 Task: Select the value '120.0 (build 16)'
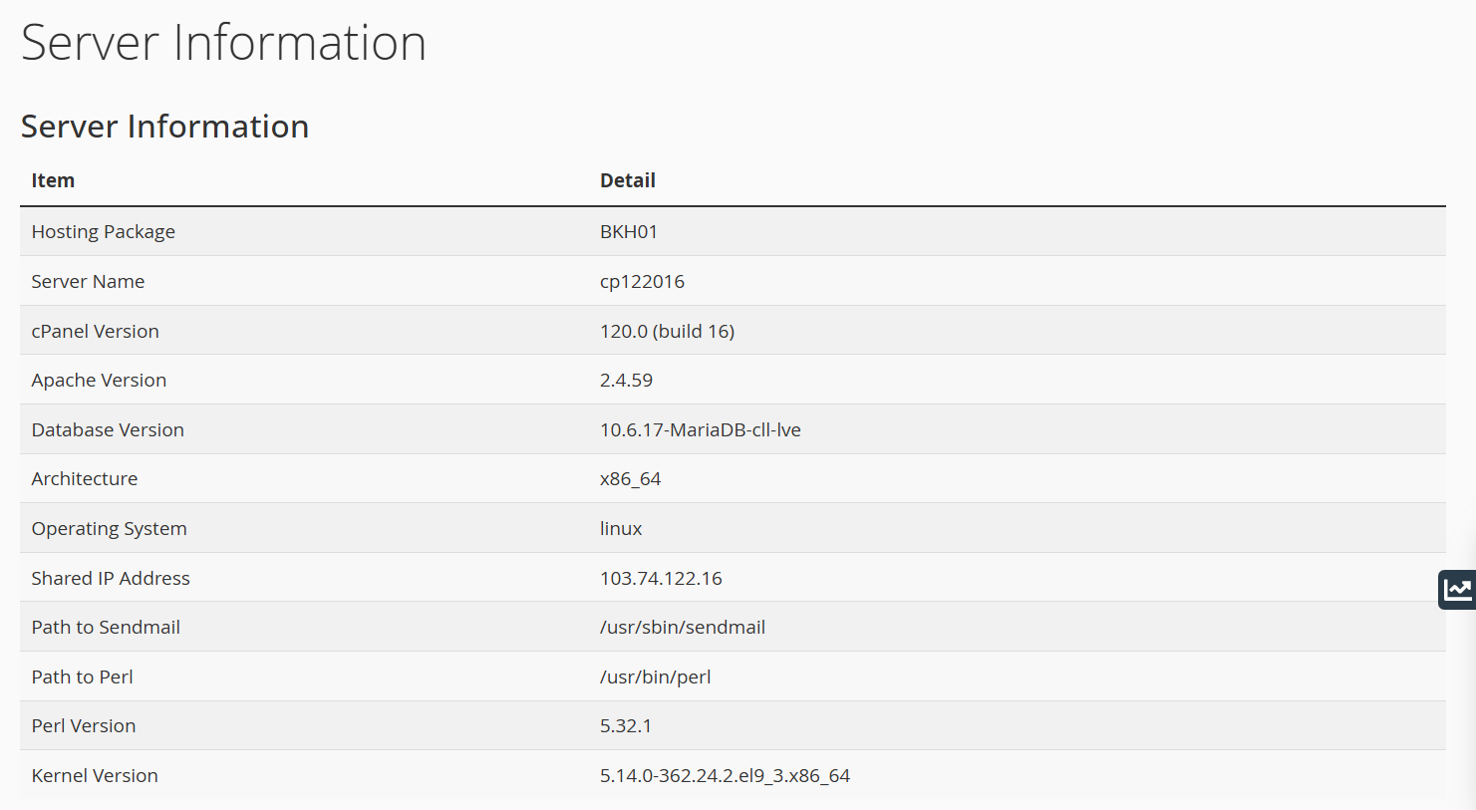[667, 331]
